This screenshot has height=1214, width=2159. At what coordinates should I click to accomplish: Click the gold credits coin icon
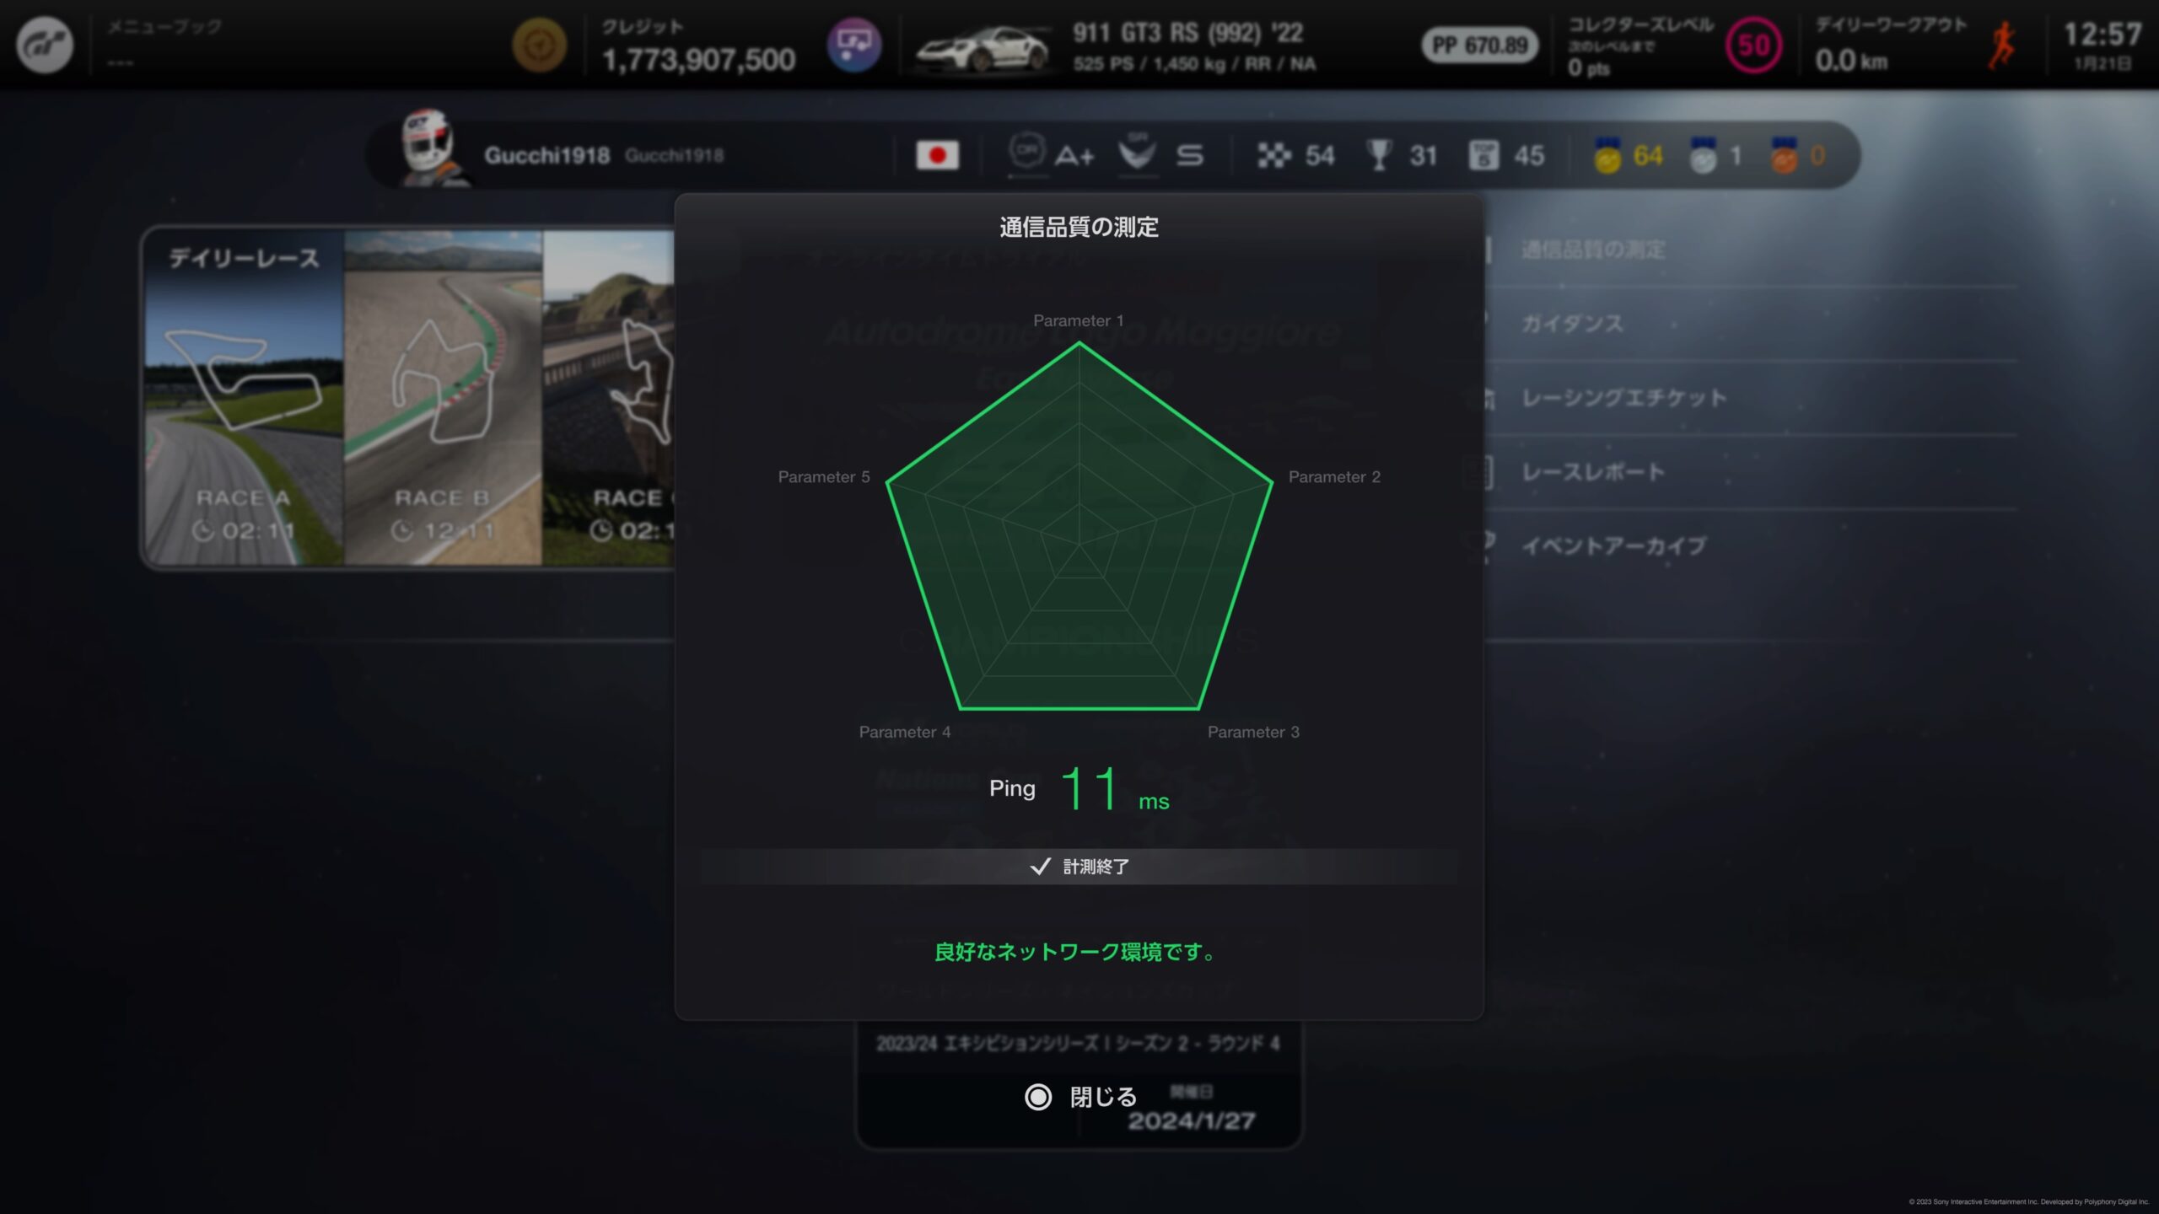coord(540,45)
